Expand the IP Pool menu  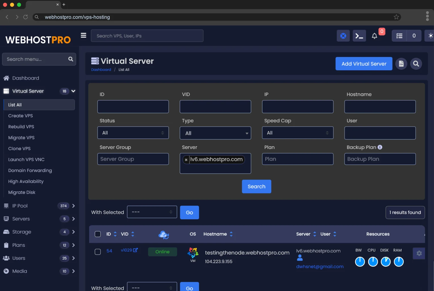click(x=74, y=206)
